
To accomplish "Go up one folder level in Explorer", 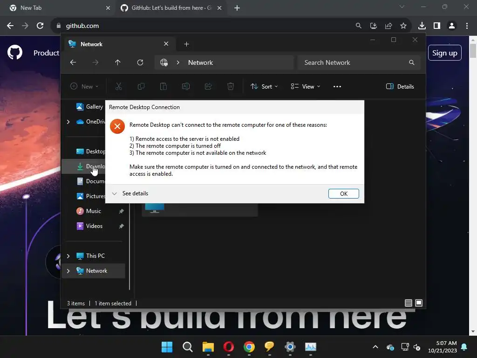I will pyautogui.click(x=118, y=62).
